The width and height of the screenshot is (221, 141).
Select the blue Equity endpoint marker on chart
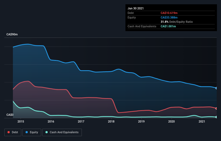coord(216,88)
